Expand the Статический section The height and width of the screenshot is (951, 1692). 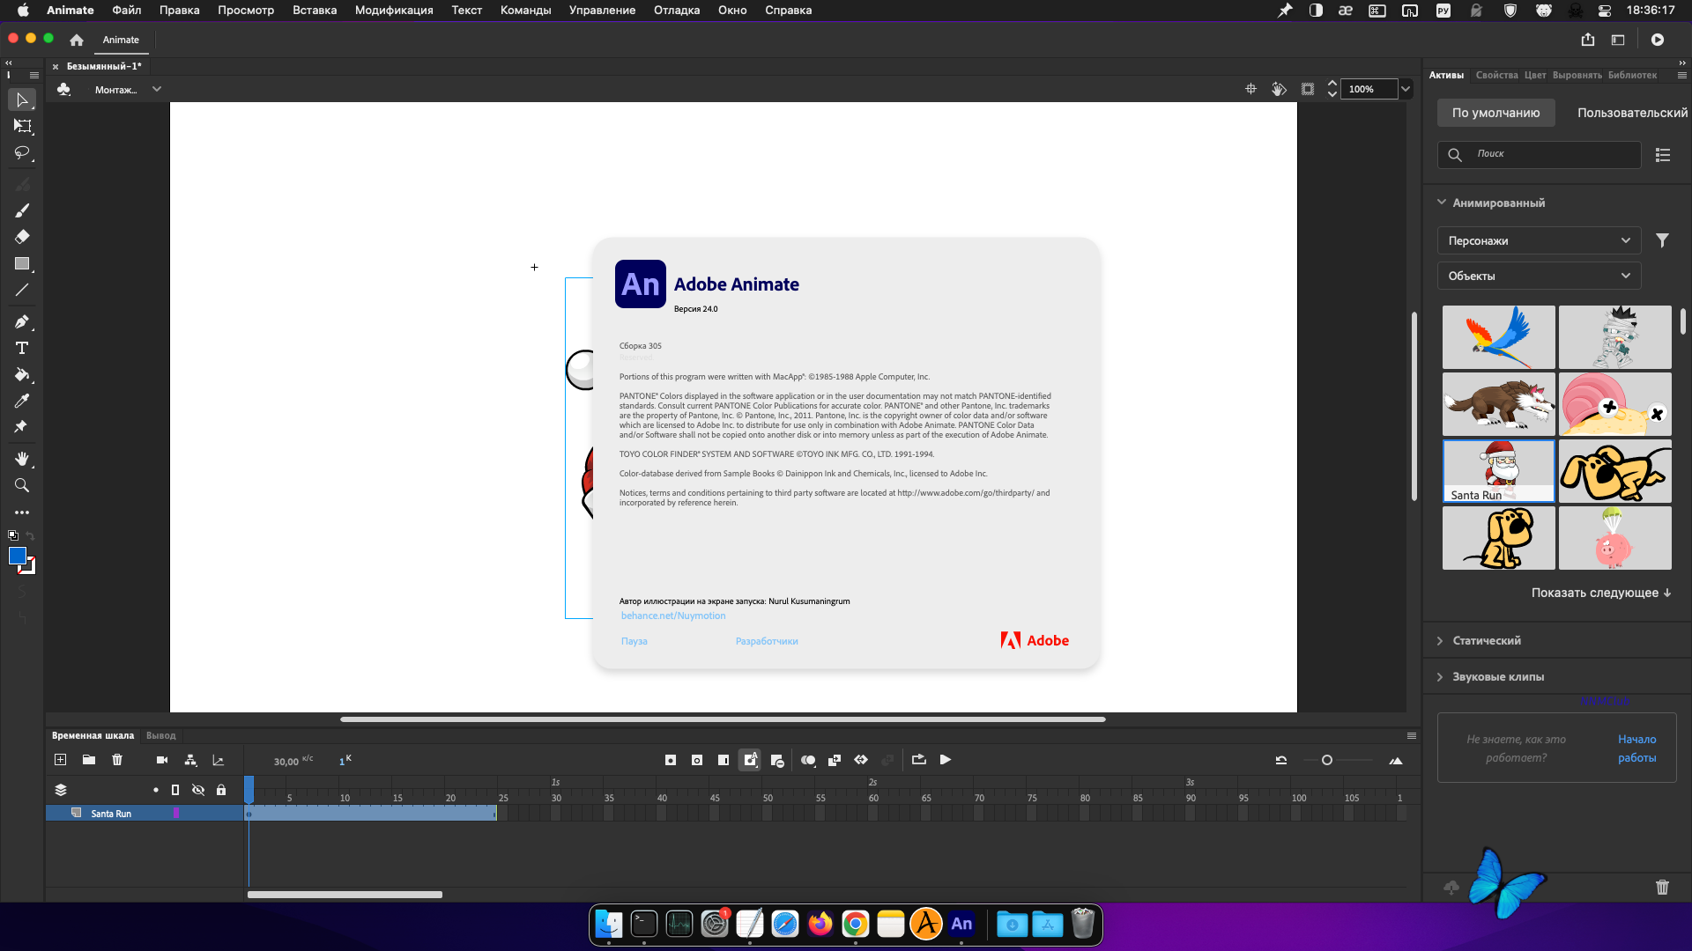click(1486, 640)
